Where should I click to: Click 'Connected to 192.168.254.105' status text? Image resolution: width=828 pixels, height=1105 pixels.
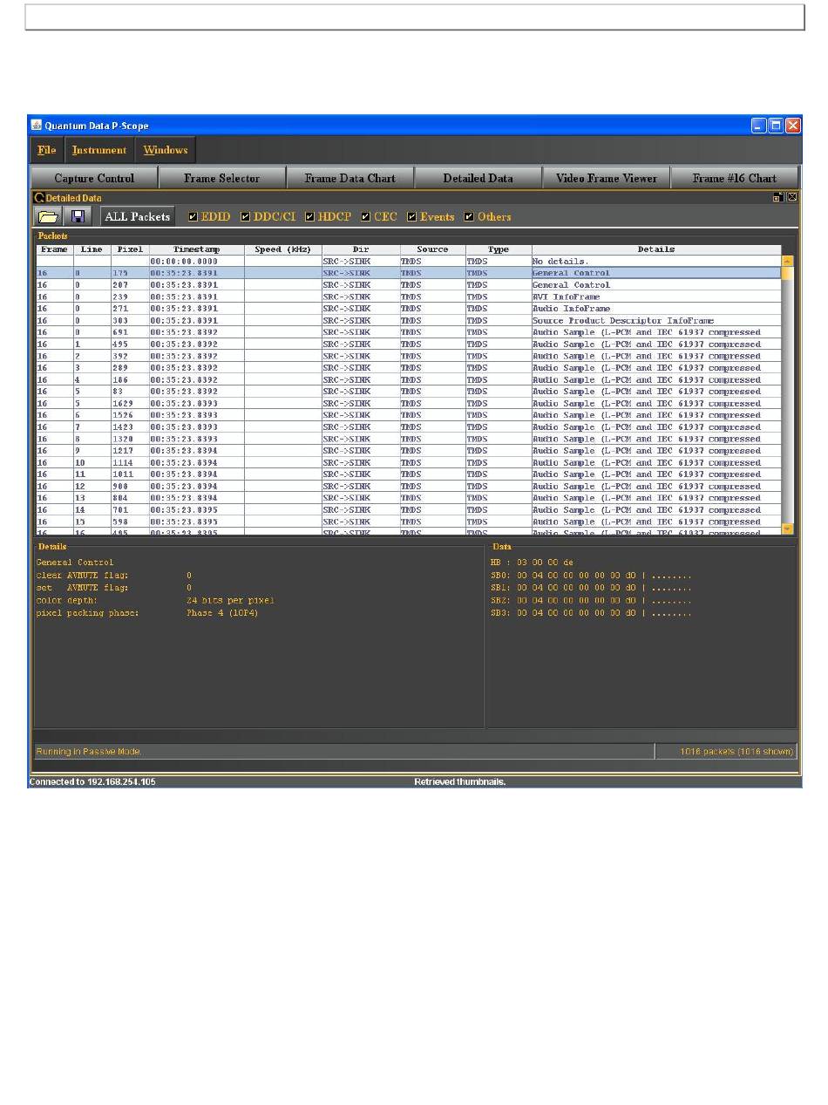pos(92,781)
